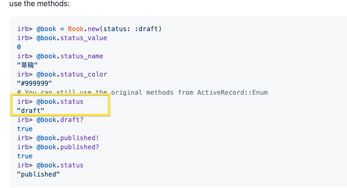Click the 'use the methods:' paragraph text

(x=39, y=3)
